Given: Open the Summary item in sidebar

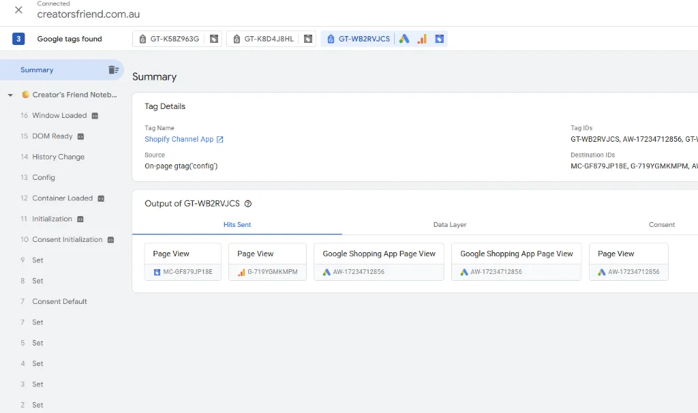Looking at the screenshot, I should coord(61,70).
